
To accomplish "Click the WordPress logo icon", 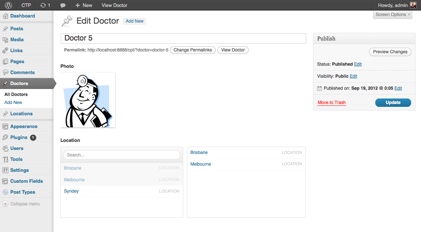I will coord(8,5).
